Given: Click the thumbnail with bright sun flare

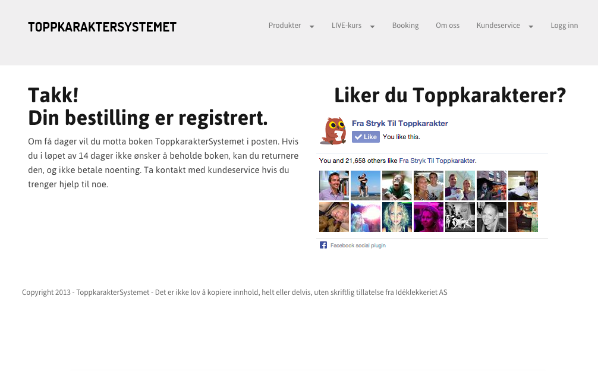Looking at the screenshot, I should tap(365, 217).
